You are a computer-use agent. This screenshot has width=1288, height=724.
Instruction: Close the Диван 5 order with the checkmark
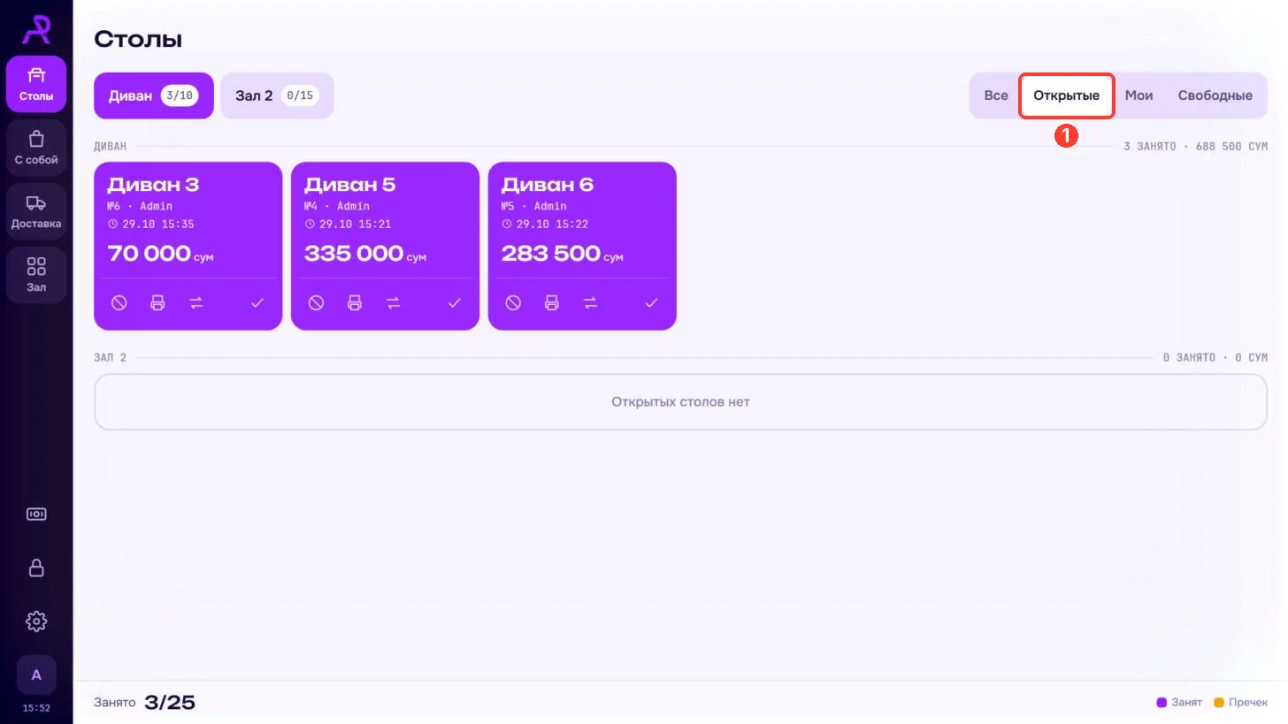455,303
